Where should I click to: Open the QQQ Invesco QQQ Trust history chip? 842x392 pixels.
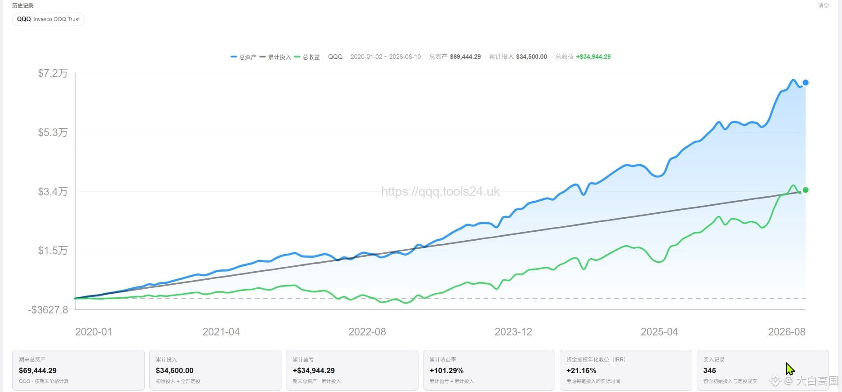(x=48, y=19)
